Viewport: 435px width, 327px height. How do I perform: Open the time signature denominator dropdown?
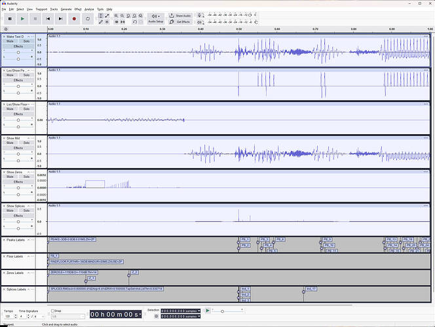39,316
